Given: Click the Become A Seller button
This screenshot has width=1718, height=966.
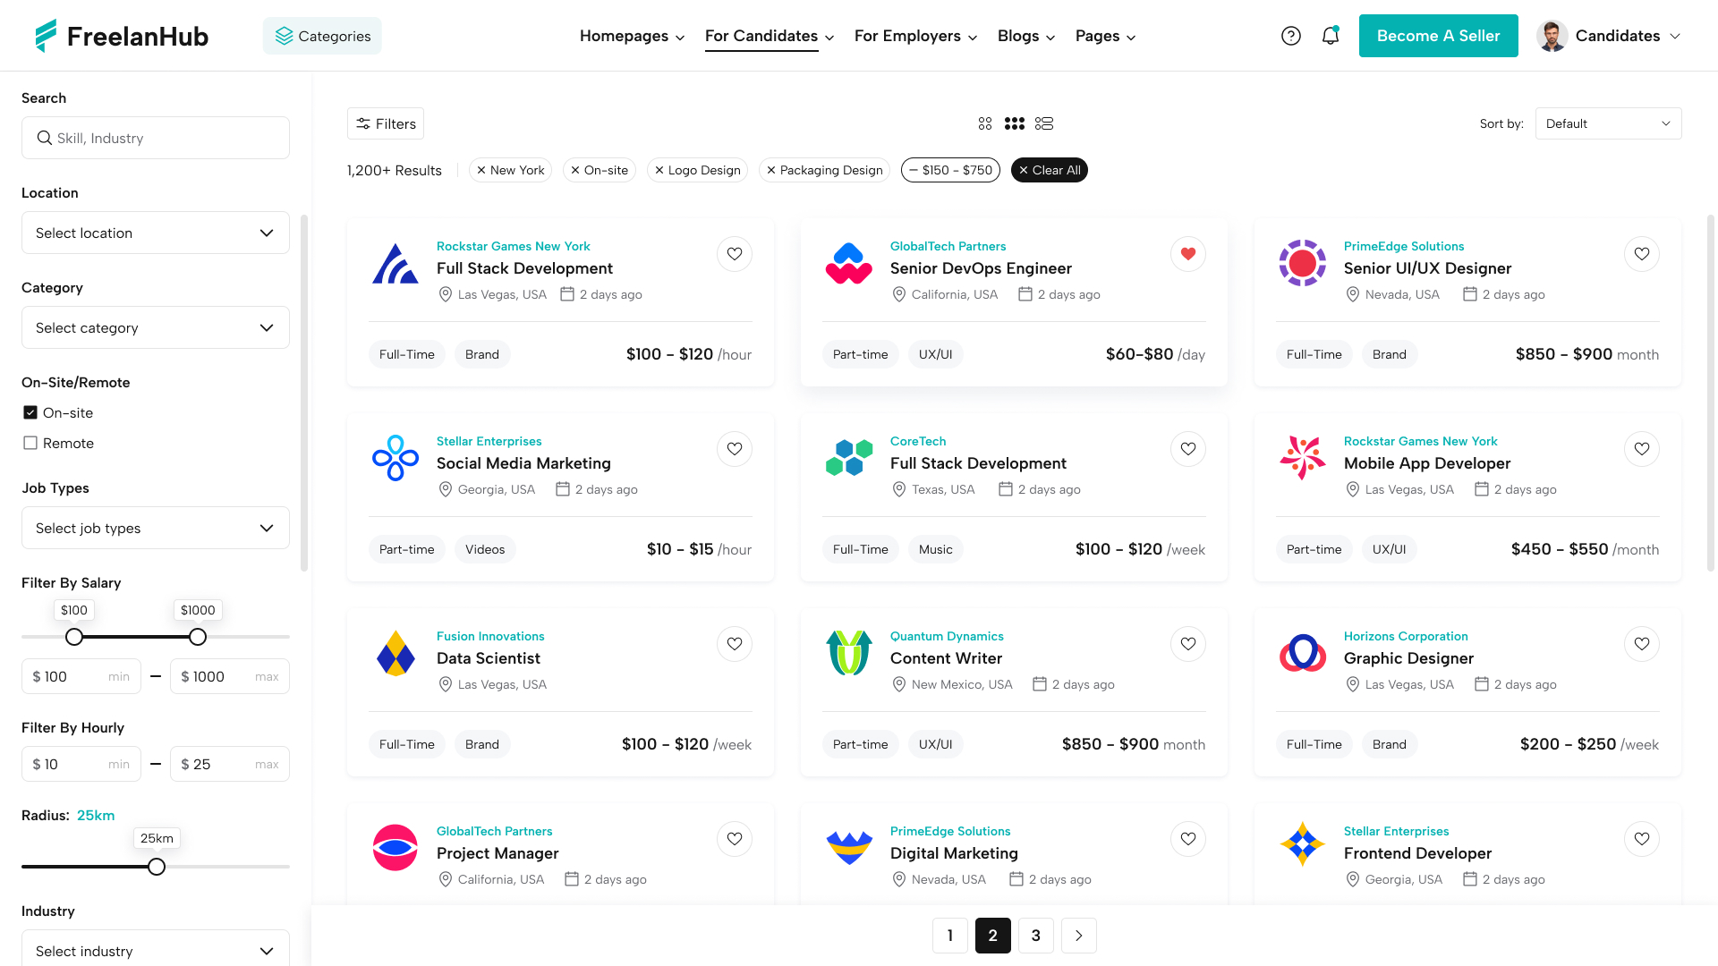Looking at the screenshot, I should [1438, 36].
